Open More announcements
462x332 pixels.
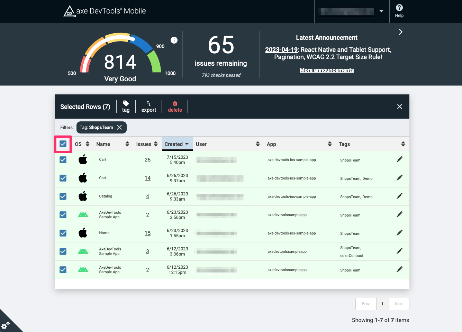click(326, 70)
